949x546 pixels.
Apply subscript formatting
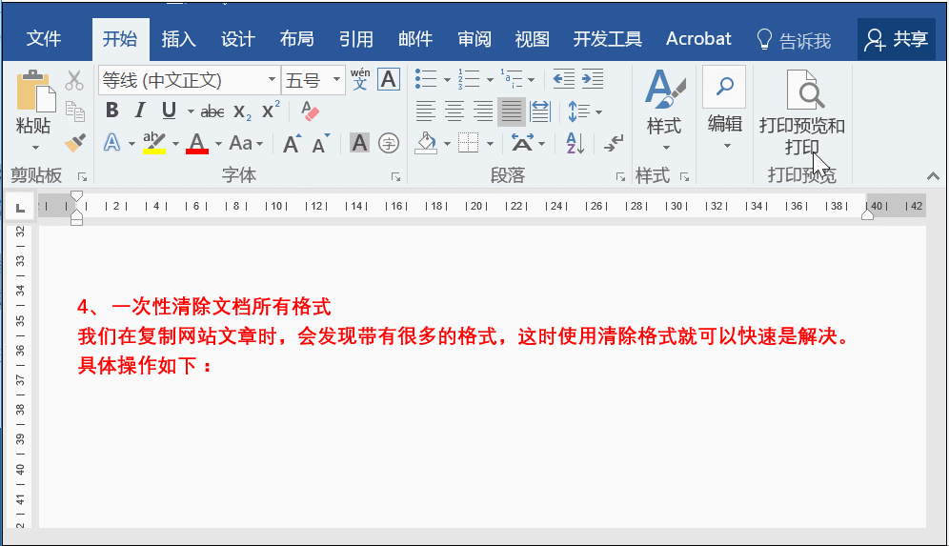(241, 111)
